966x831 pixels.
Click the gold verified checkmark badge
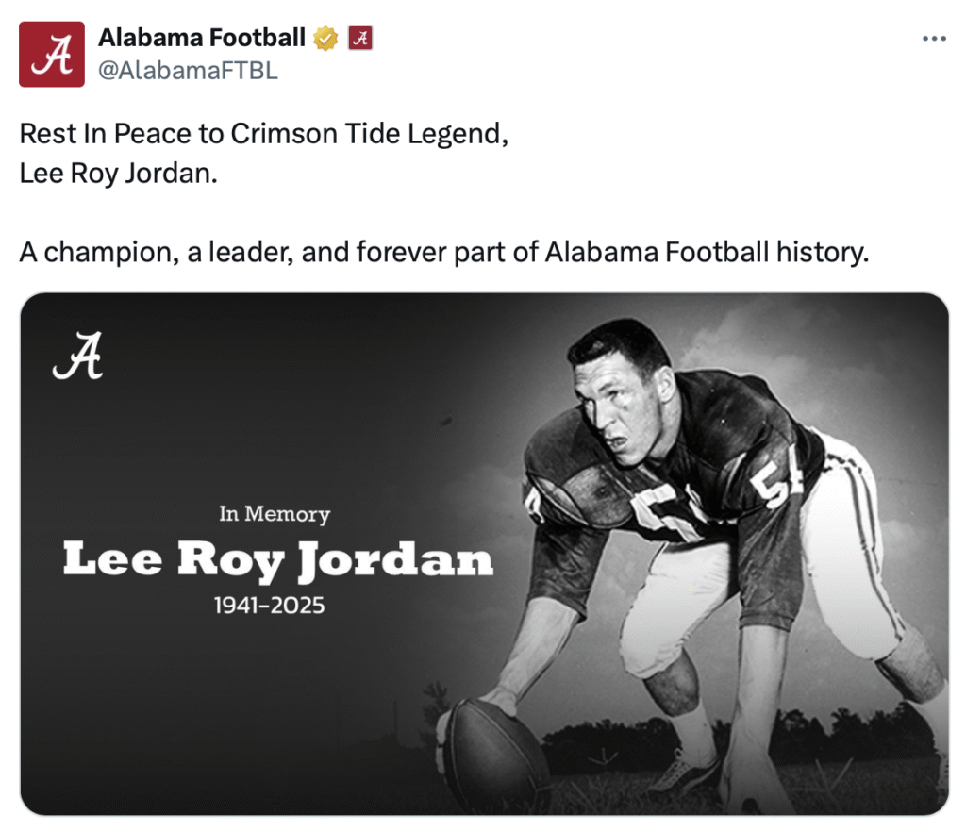pos(325,38)
